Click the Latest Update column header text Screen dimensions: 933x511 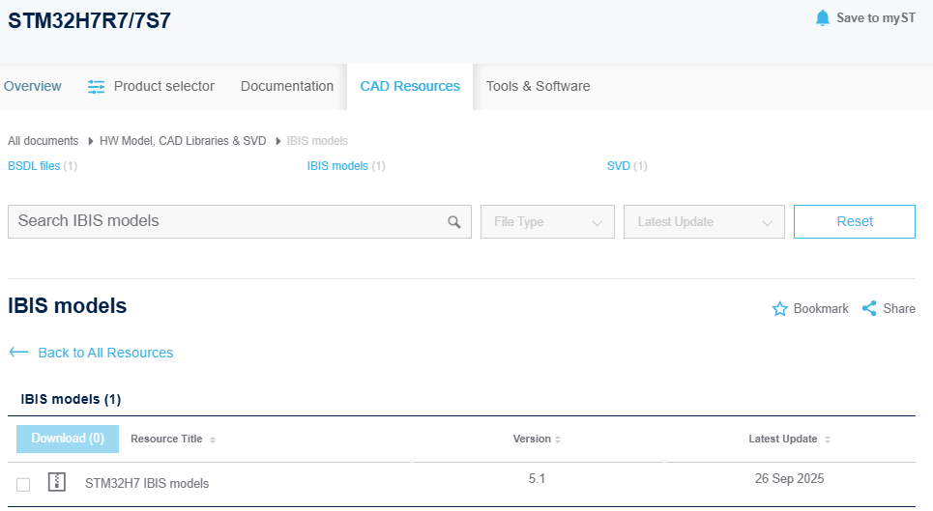click(x=783, y=439)
